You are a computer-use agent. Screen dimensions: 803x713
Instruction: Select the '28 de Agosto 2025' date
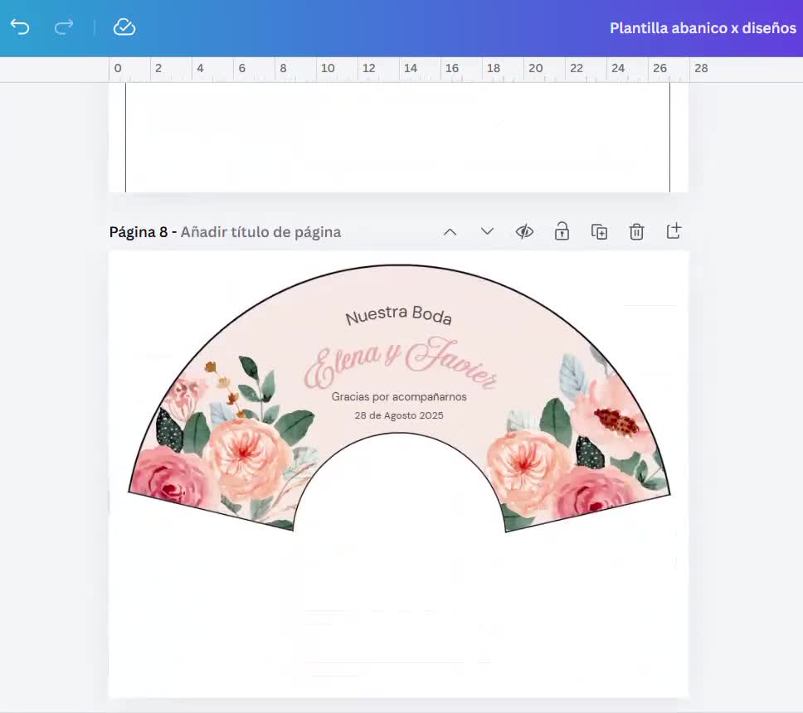(x=397, y=415)
